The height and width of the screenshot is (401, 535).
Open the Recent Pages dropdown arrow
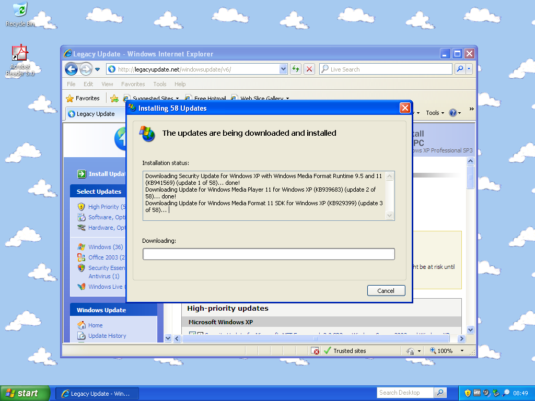click(98, 69)
